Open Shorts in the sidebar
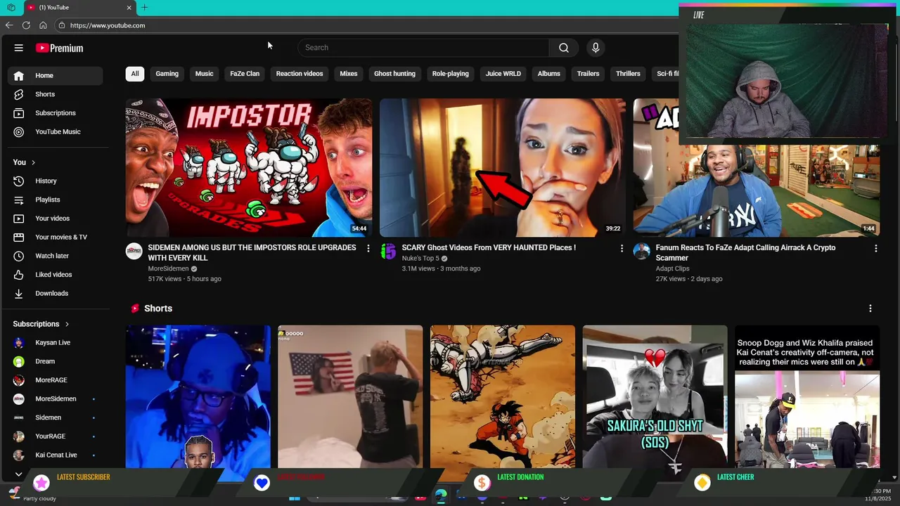Viewport: 900px width, 506px height. click(x=56, y=94)
